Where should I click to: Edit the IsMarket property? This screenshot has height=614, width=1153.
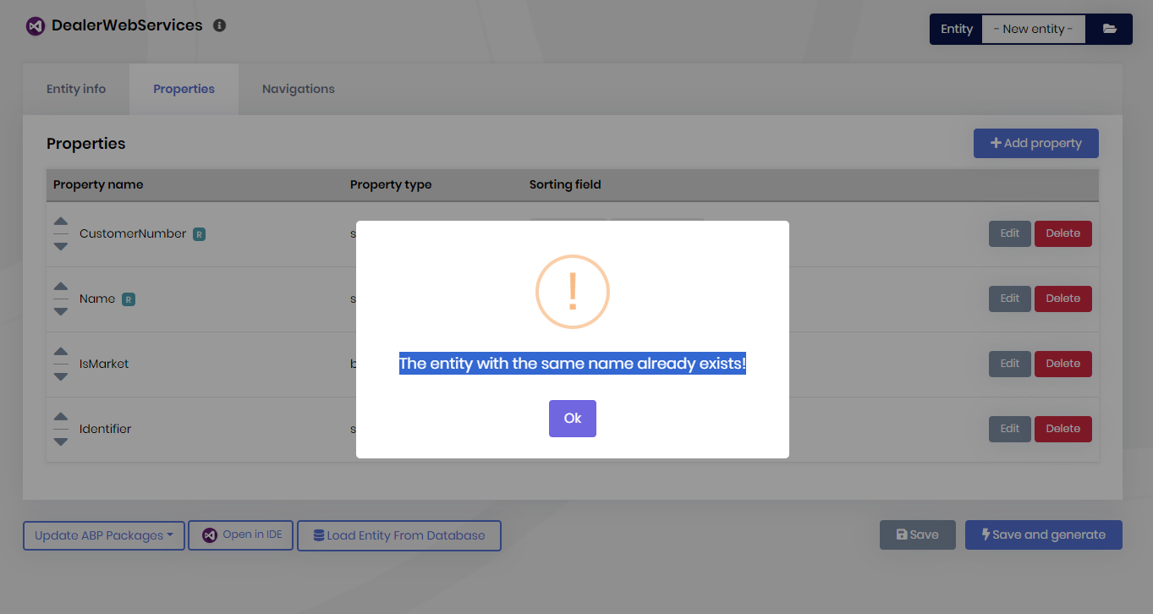[x=1010, y=364]
